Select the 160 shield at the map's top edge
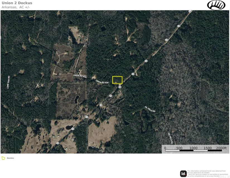This screenshot has width=230, height=178. pos(190,11)
